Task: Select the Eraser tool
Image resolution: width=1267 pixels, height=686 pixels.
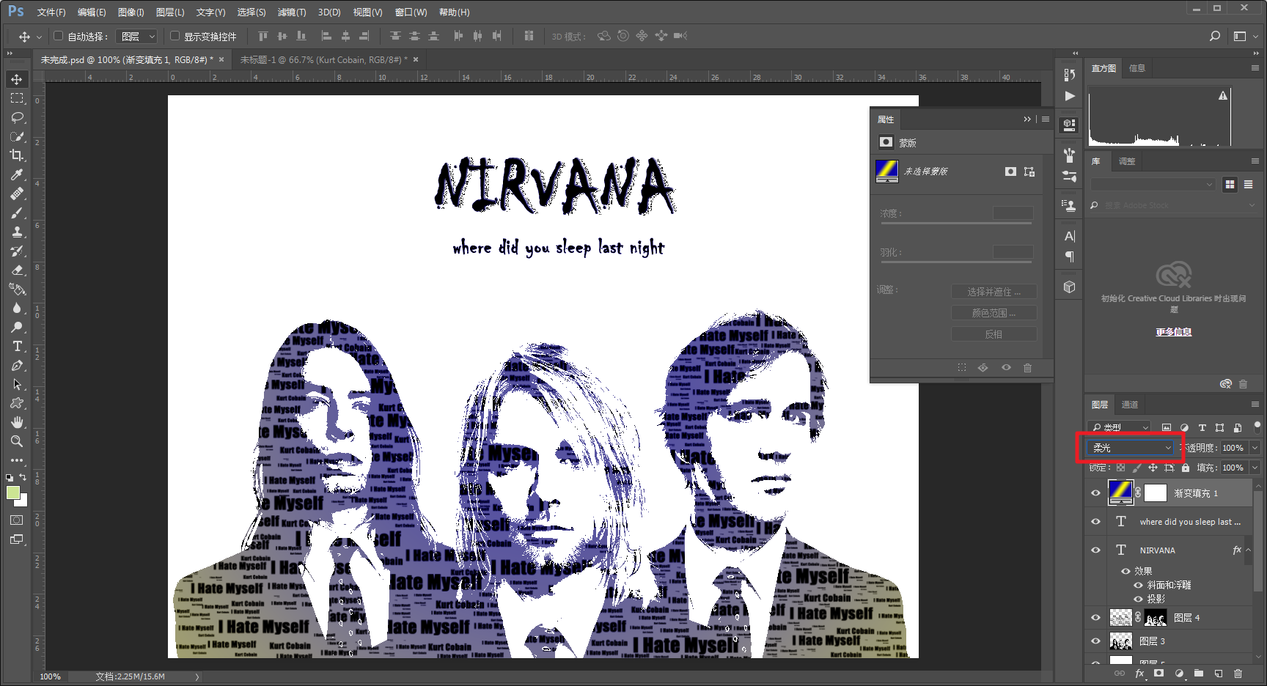Action: coord(17,270)
